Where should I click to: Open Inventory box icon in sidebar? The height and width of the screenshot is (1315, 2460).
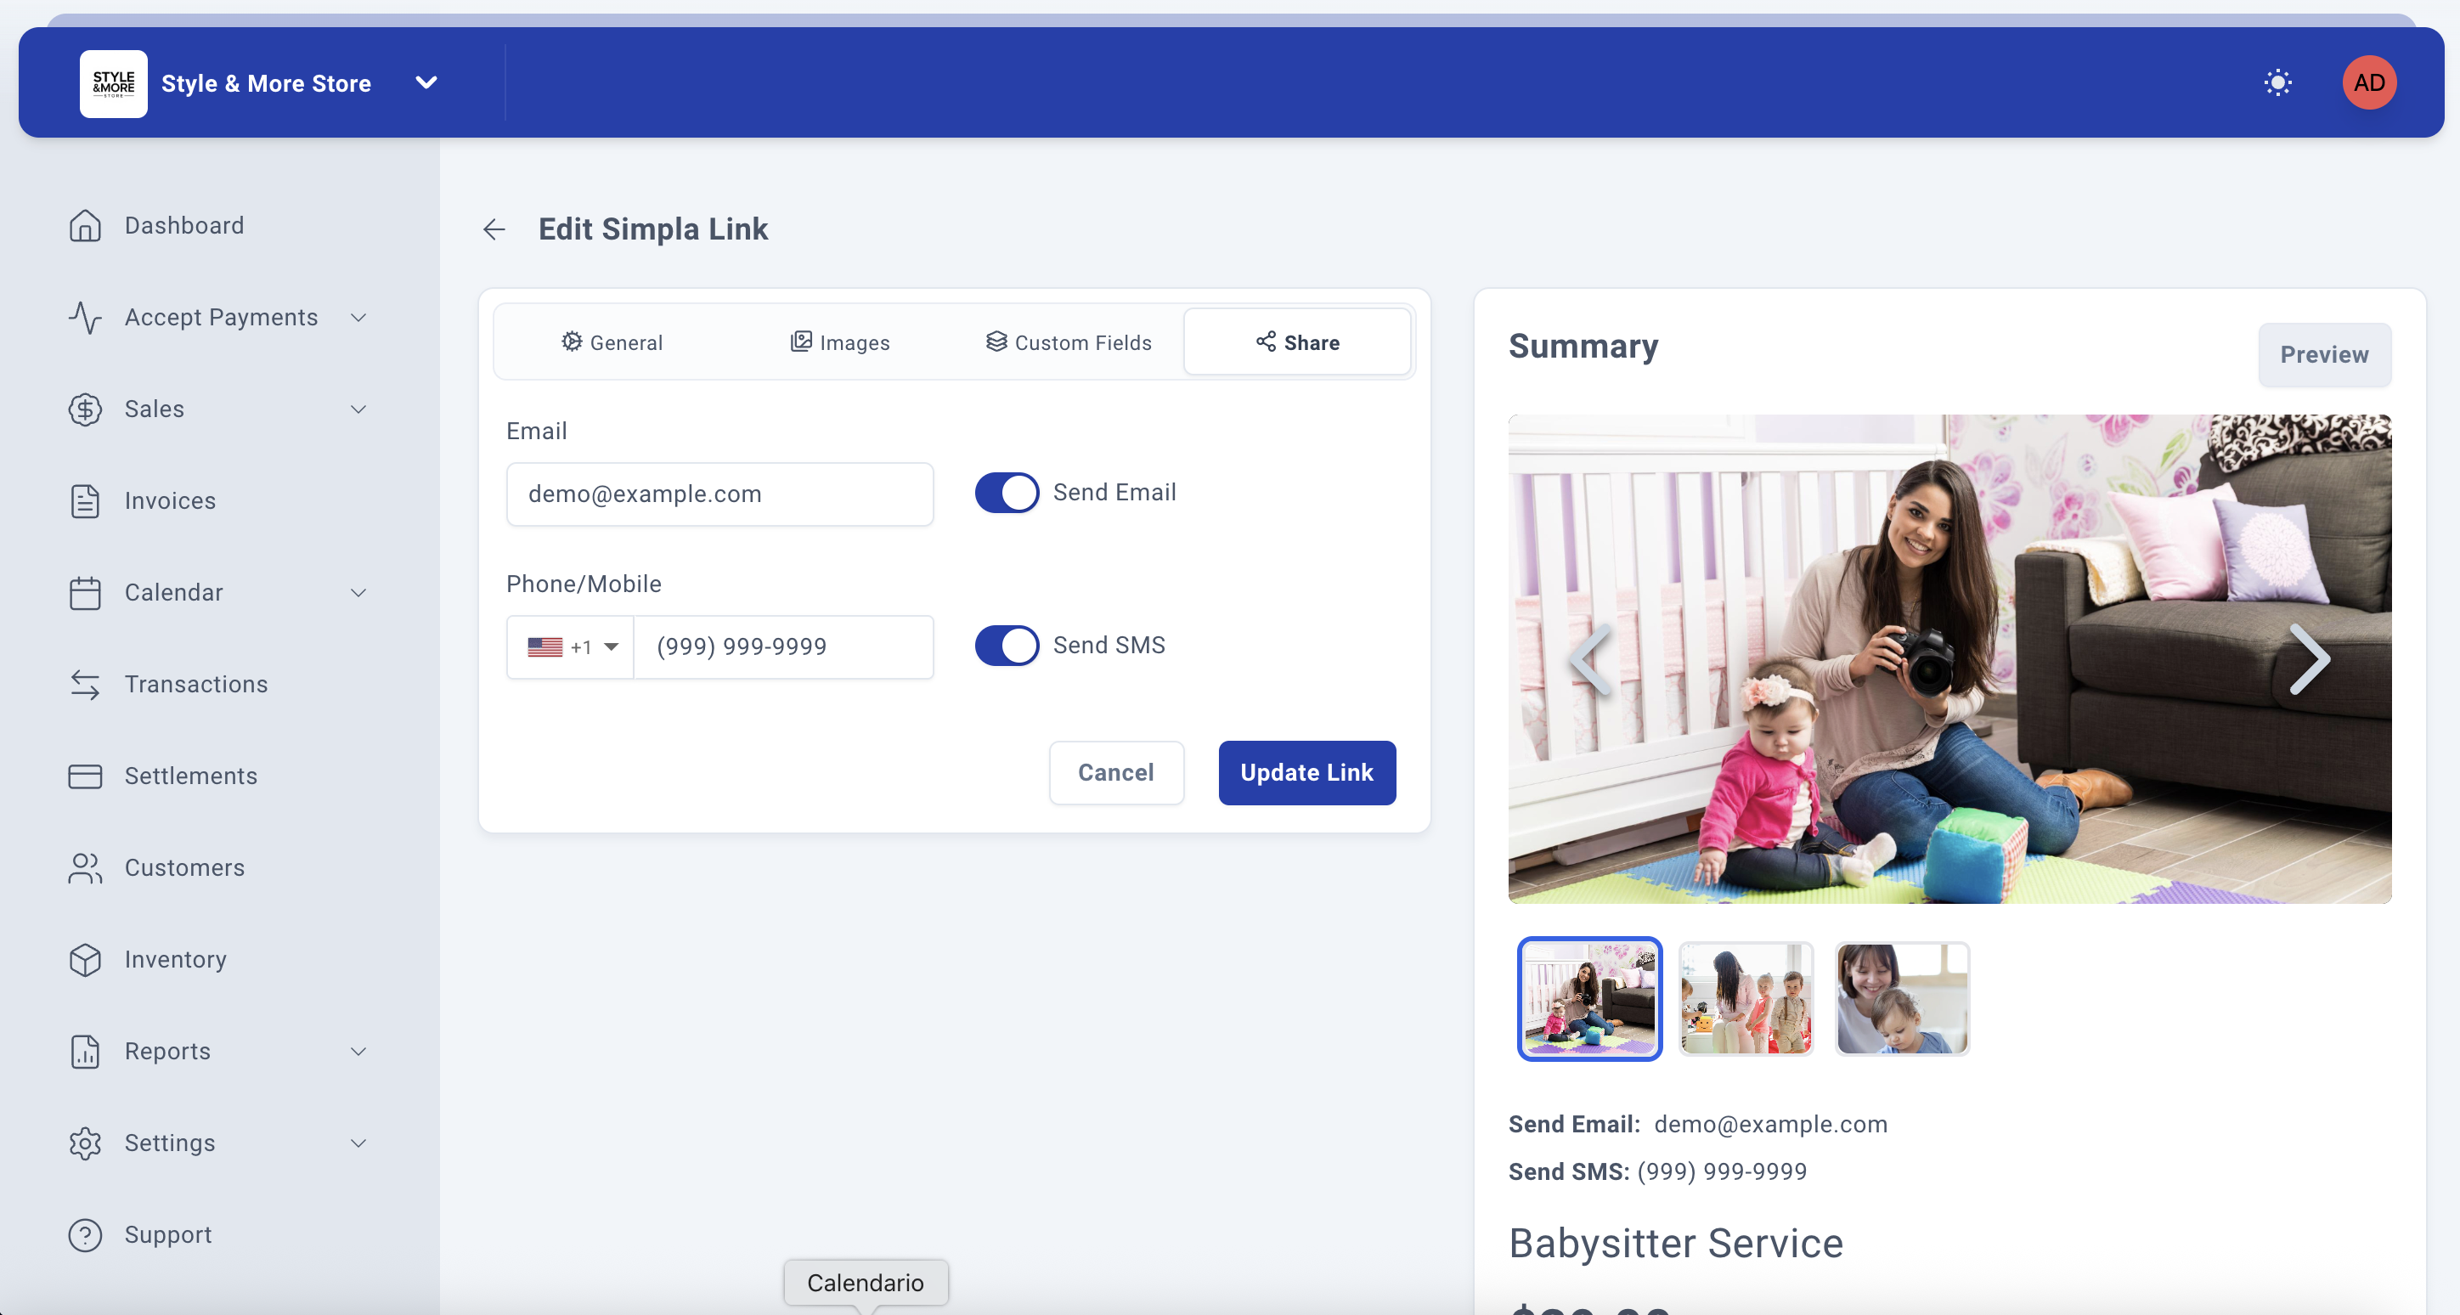(x=85, y=959)
